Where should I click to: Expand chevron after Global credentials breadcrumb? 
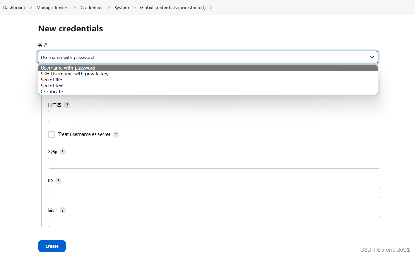click(x=211, y=8)
